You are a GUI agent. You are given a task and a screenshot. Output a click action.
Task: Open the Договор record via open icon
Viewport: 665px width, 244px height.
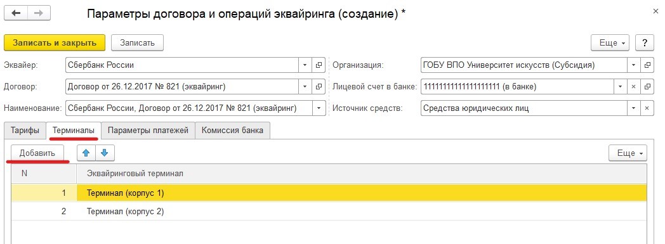[319, 87]
